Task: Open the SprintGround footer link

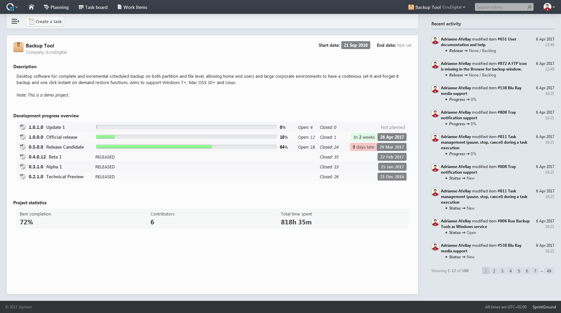Action: click(x=544, y=307)
